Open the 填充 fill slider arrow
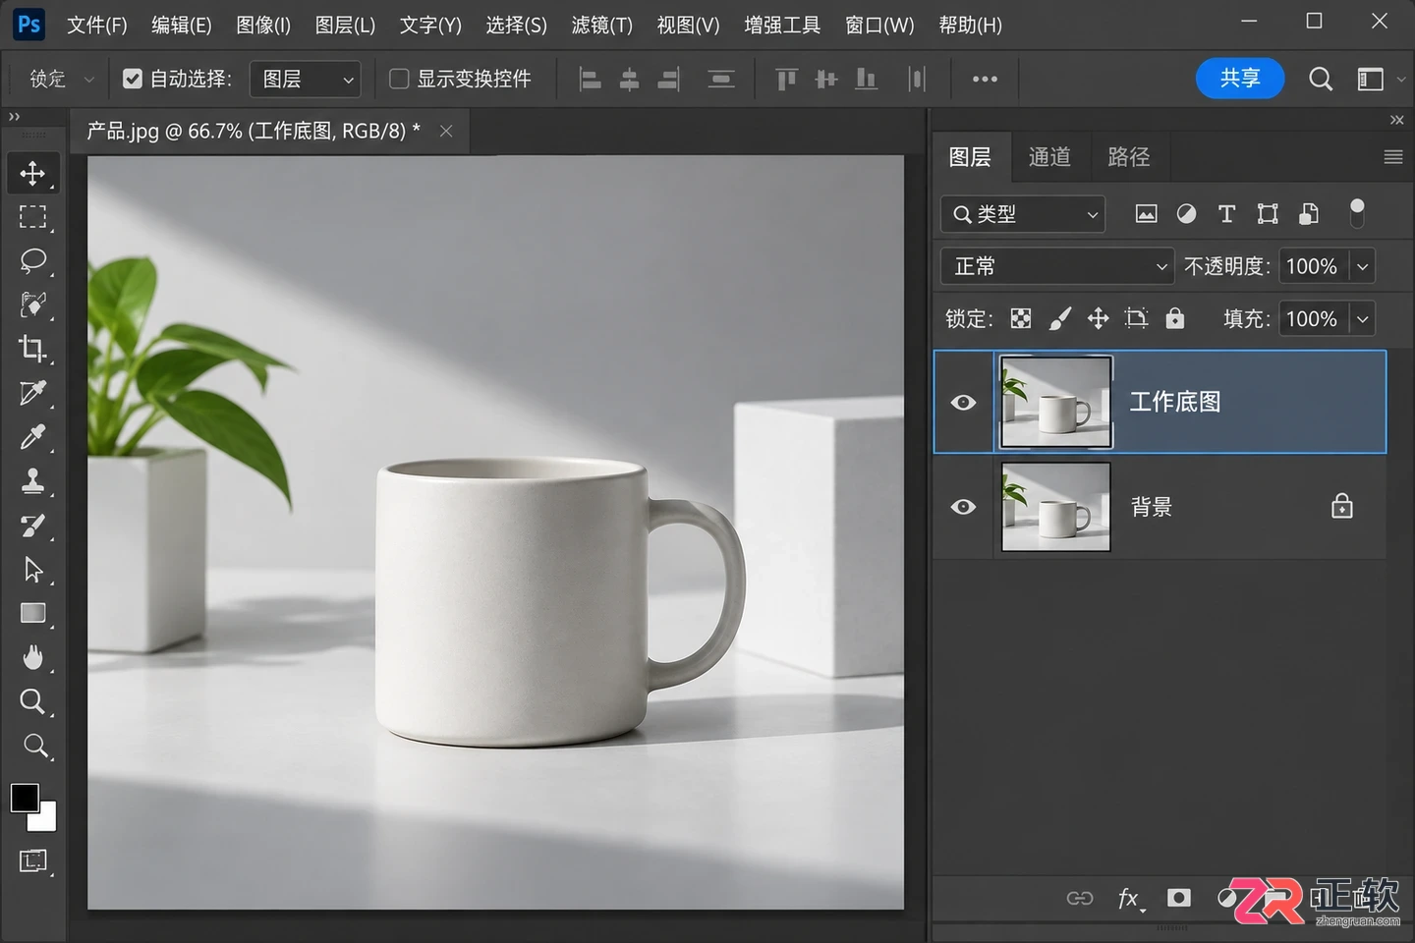Image resolution: width=1415 pixels, height=943 pixels. [1363, 318]
